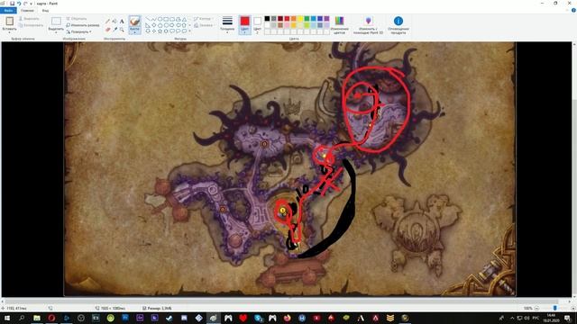Open Paint Help blue question icon
The height and width of the screenshot is (324, 577).
573,11
